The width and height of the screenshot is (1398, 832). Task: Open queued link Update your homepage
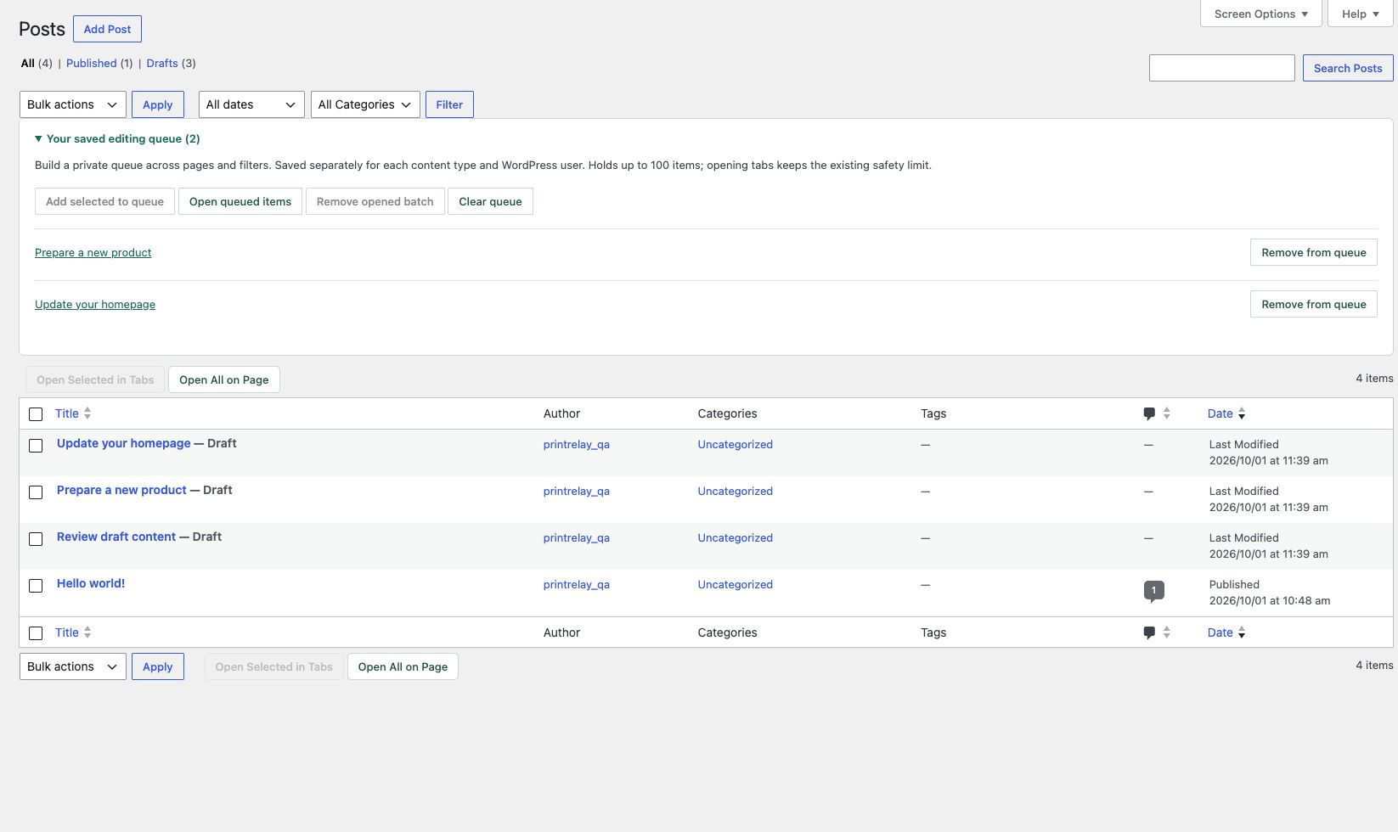point(95,304)
